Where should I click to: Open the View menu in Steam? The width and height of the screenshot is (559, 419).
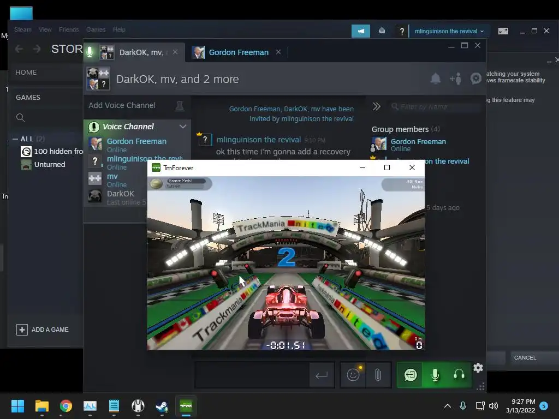[x=45, y=29]
